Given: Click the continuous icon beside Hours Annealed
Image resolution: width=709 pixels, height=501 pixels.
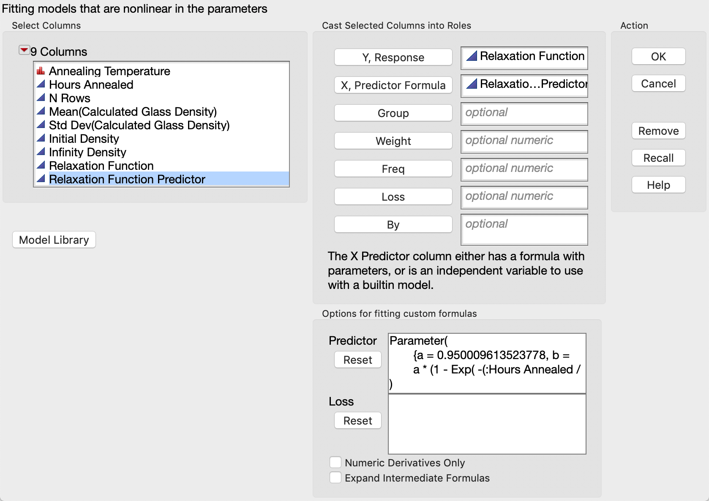Looking at the screenshot, I should 41,84.
